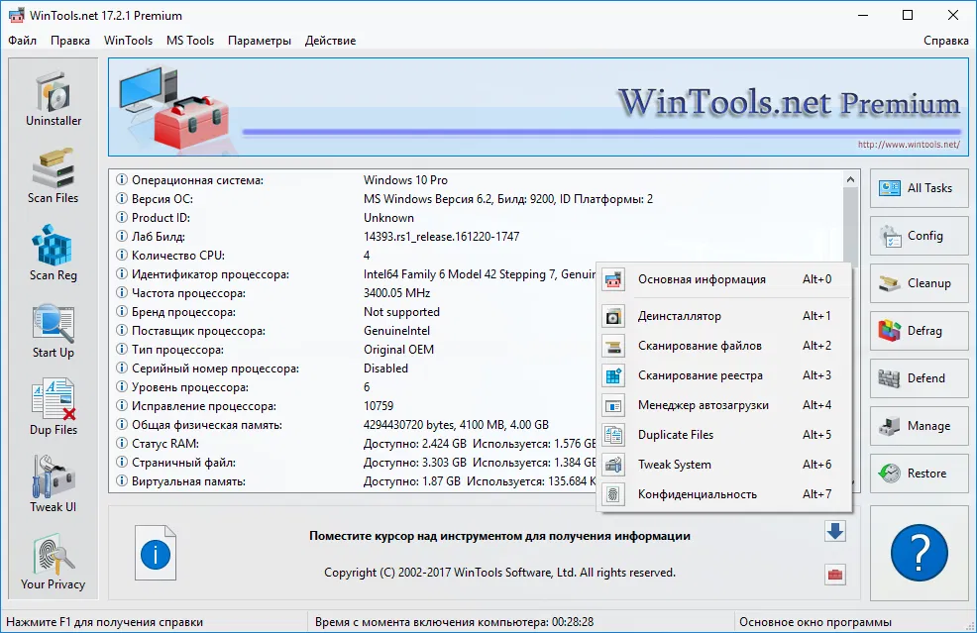
Task: Open the Uninstaller tool
Action: pyautogui.click(x=53, y=99)
